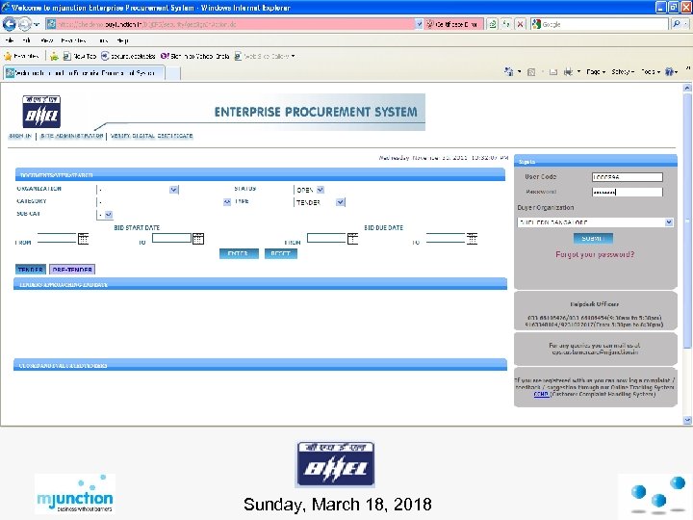Expand the Category dropdown
The height and width of the screenshot is (520, 693).
(227, 202)
